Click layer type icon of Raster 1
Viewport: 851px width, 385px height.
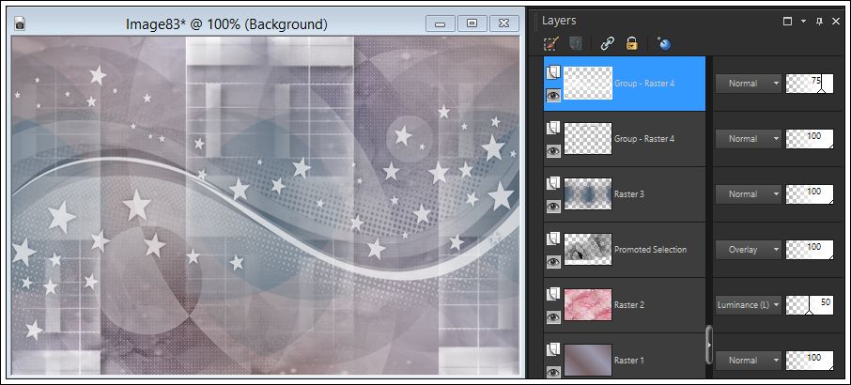click(553, 349)
